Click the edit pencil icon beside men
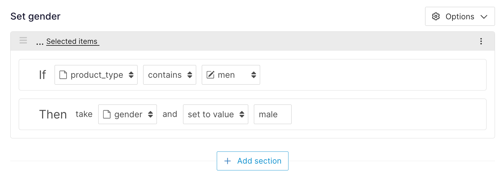 (x=211, y=75)
